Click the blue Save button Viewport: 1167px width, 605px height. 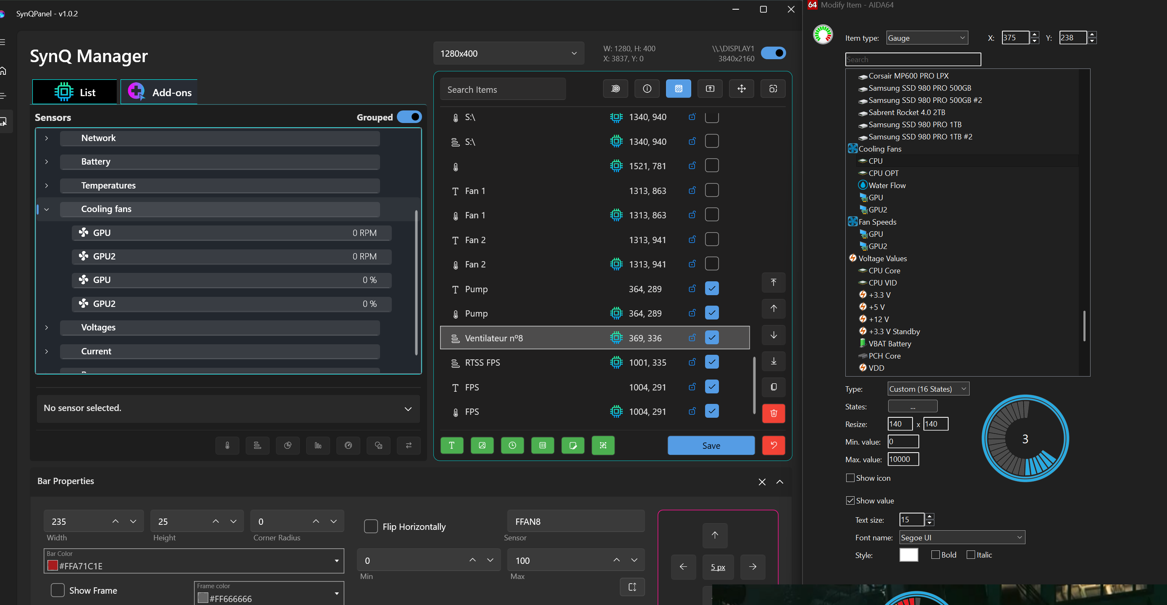[x=711, y=445]
